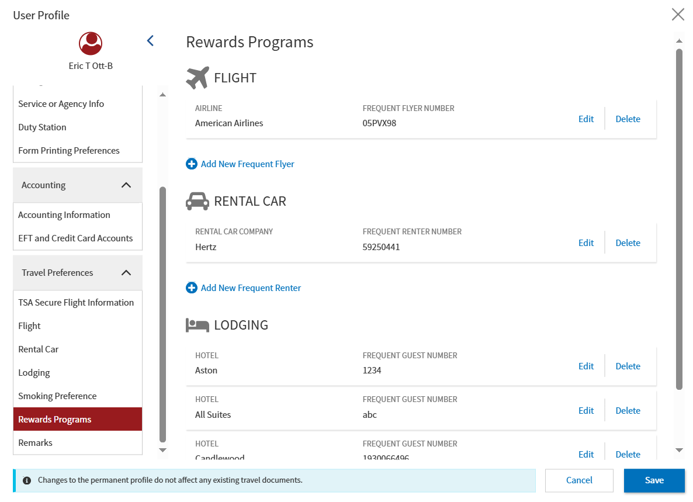
Task: Collapse sidebar with the back chevron arrow
Action: 150,41
